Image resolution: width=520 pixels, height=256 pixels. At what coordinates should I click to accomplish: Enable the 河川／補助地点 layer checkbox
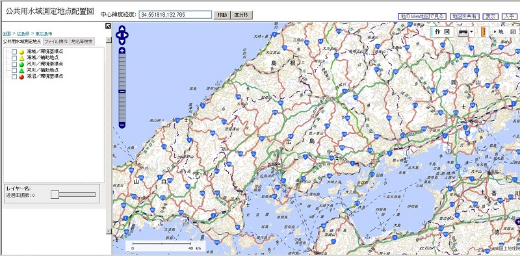coord(14,70)
